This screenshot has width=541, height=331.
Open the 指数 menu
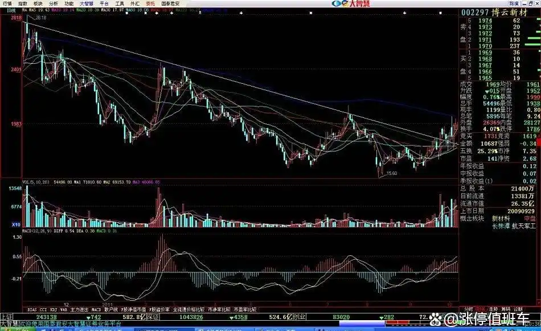pyautogui.click(x=23, y=3)
